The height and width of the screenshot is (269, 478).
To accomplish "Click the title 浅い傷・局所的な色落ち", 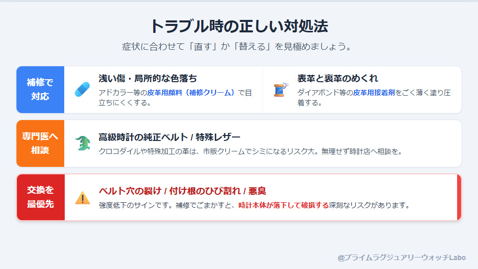I will click(x=147, y=78).
